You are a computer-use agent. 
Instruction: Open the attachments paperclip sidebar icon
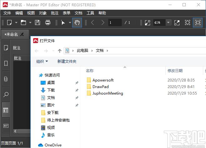click(6, 79)
